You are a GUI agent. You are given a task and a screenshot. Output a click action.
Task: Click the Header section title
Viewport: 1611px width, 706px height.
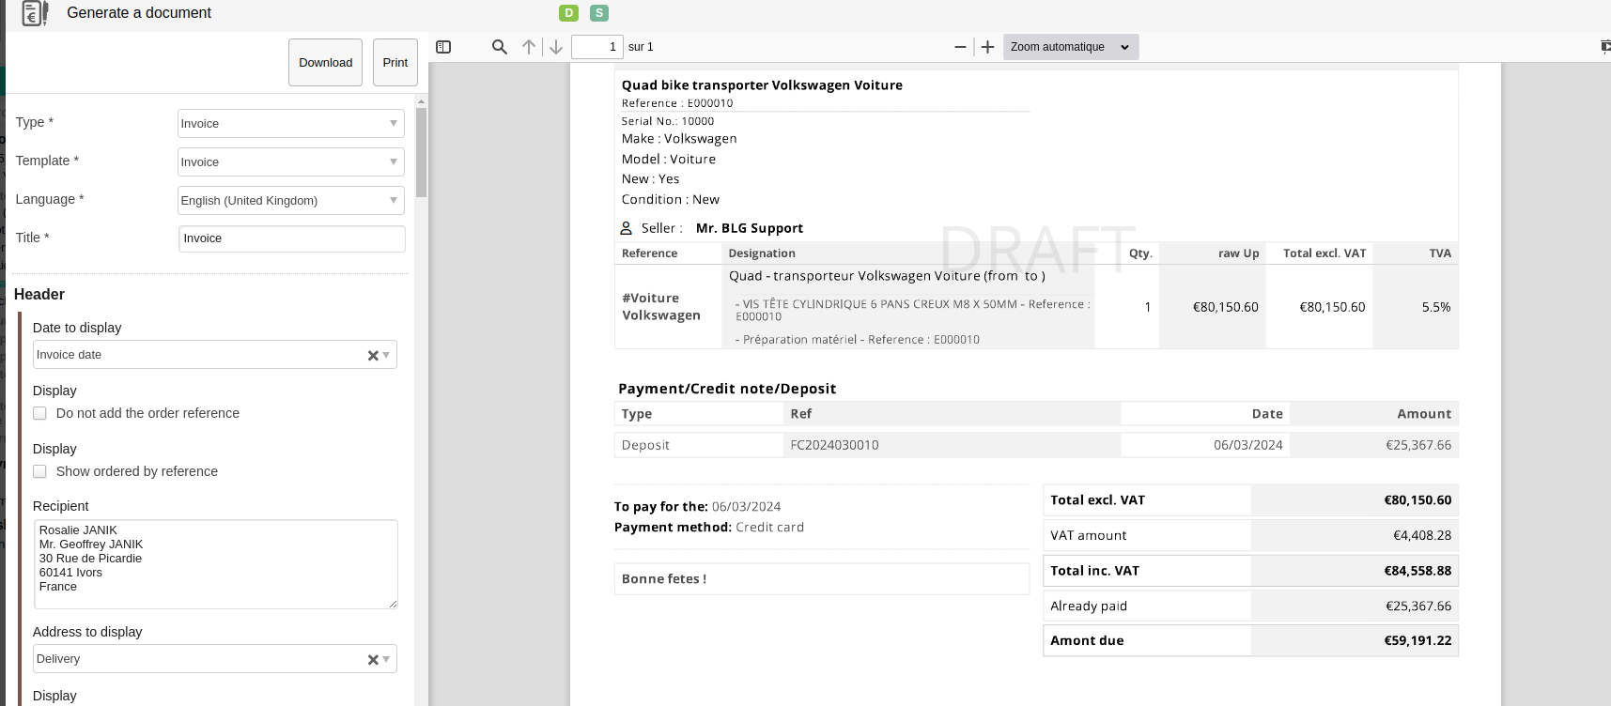[39, 294]
